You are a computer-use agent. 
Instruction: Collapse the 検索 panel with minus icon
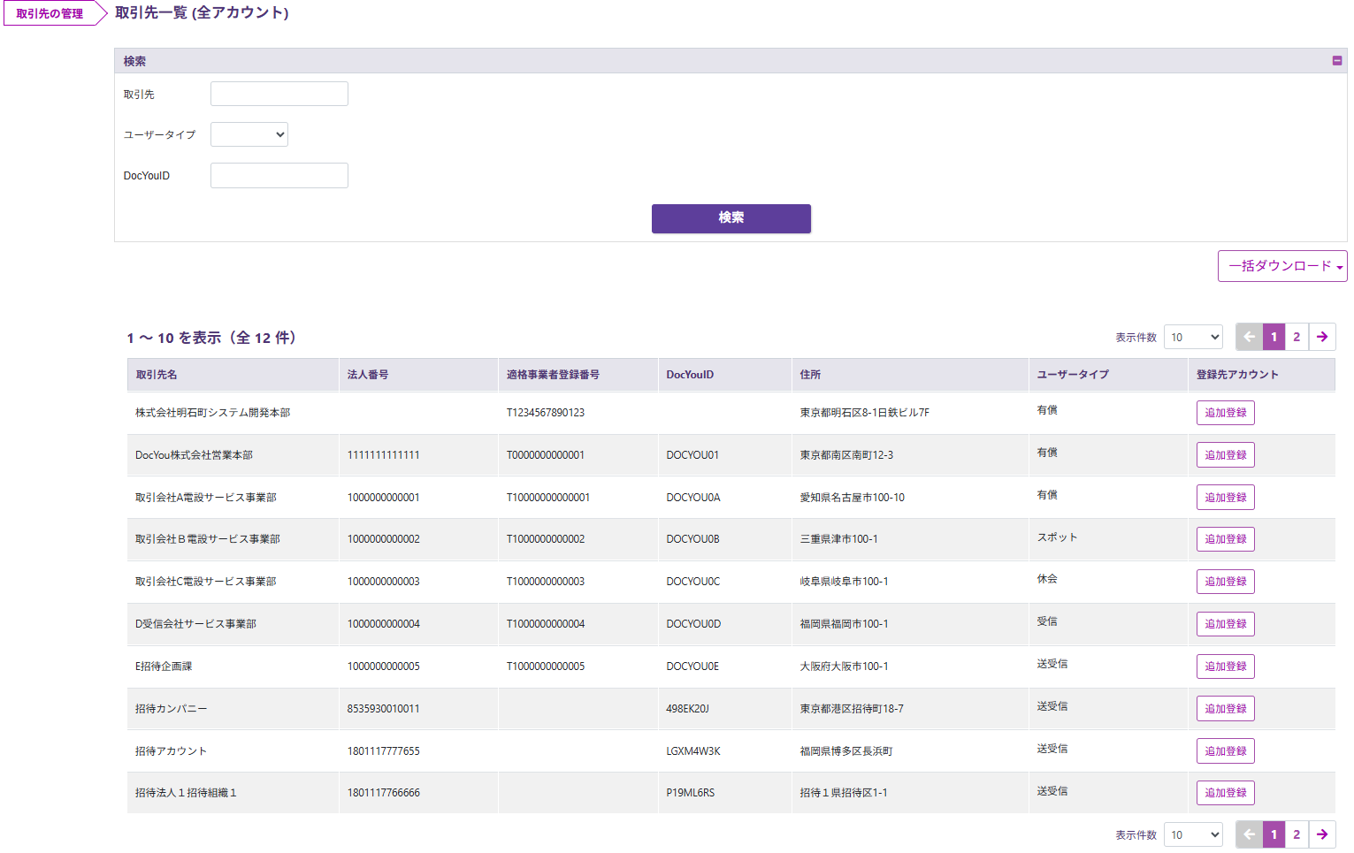[1336, 61]
